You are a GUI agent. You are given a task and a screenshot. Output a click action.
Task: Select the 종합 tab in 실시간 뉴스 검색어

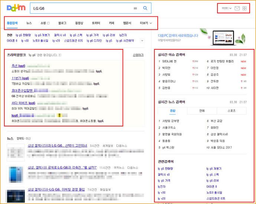click(173, 111)
